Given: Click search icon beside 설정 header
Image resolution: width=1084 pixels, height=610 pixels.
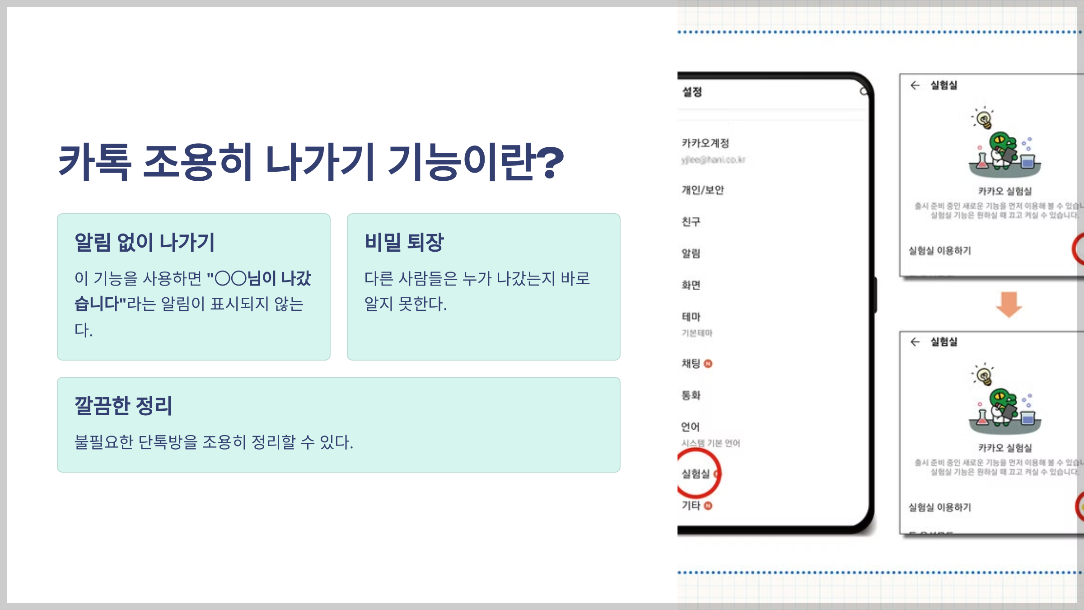Looking at the screenshot, I should click(x=863, y=92).
